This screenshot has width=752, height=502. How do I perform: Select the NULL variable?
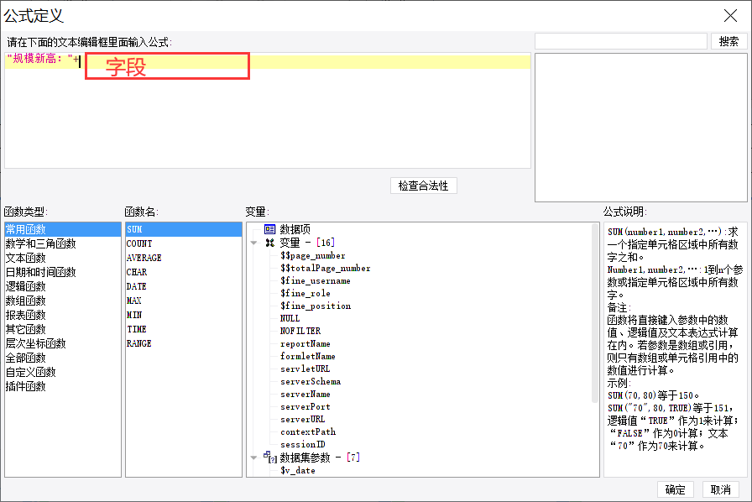(290, 319)
